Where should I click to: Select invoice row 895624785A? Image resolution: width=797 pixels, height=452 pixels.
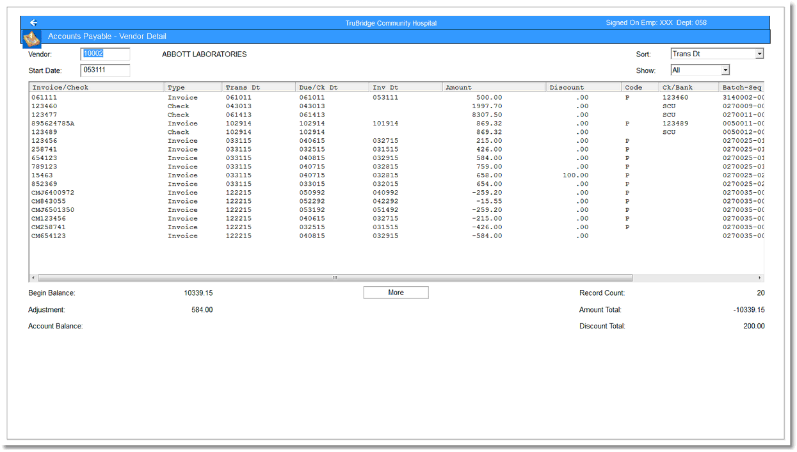coord(397,124)
